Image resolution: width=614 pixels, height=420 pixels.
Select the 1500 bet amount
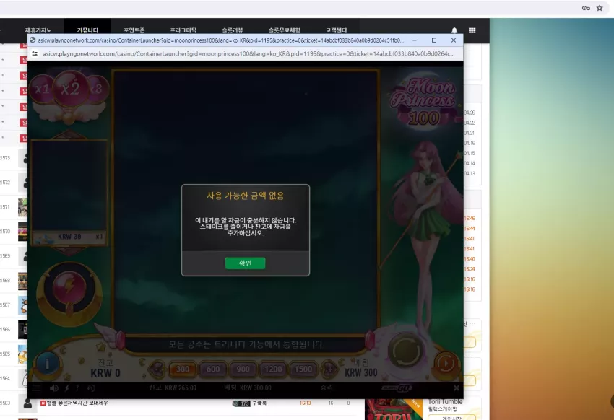(x=303, y=369)
